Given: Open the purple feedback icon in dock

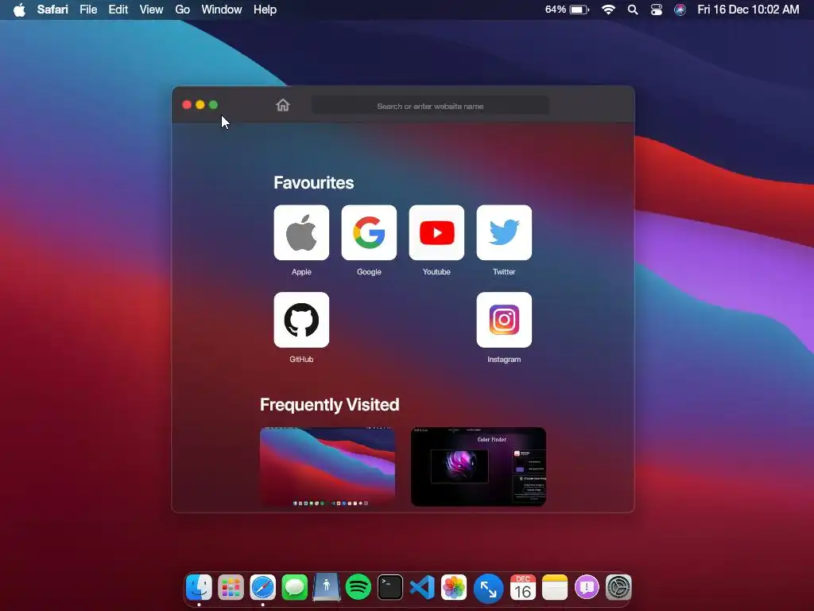Looking at the screenshot, I should click(587, 587).
